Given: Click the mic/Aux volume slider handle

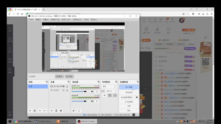Looking at the screenshot, I should 85,91.
